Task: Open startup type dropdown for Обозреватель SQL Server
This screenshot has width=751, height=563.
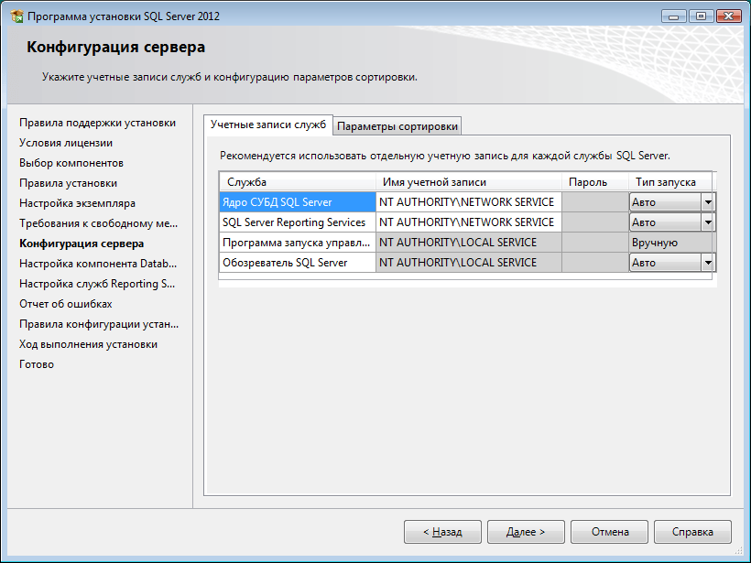Action: pyautogui.click(x=707, y=263)
